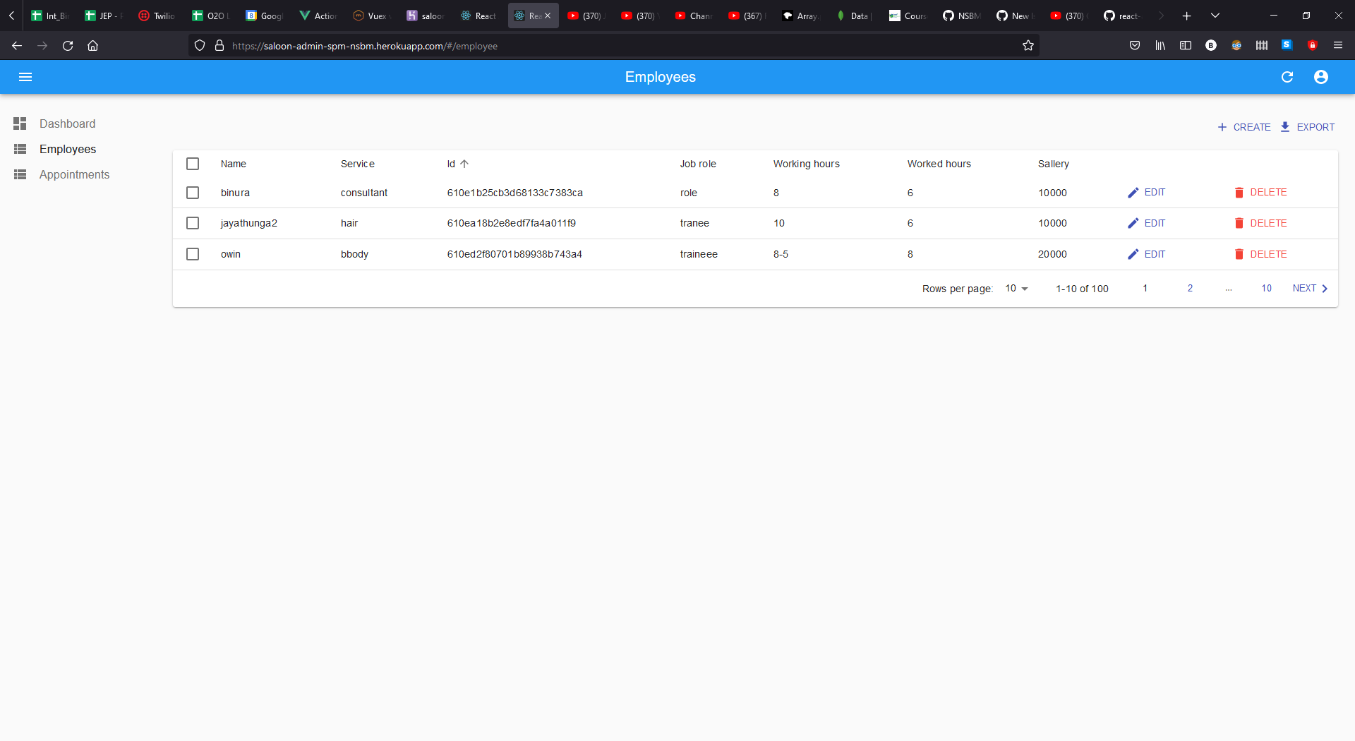Switch to the Employees sidebar menu item
The height and width of the screenshot is (741, 1355).
point(68,149)
